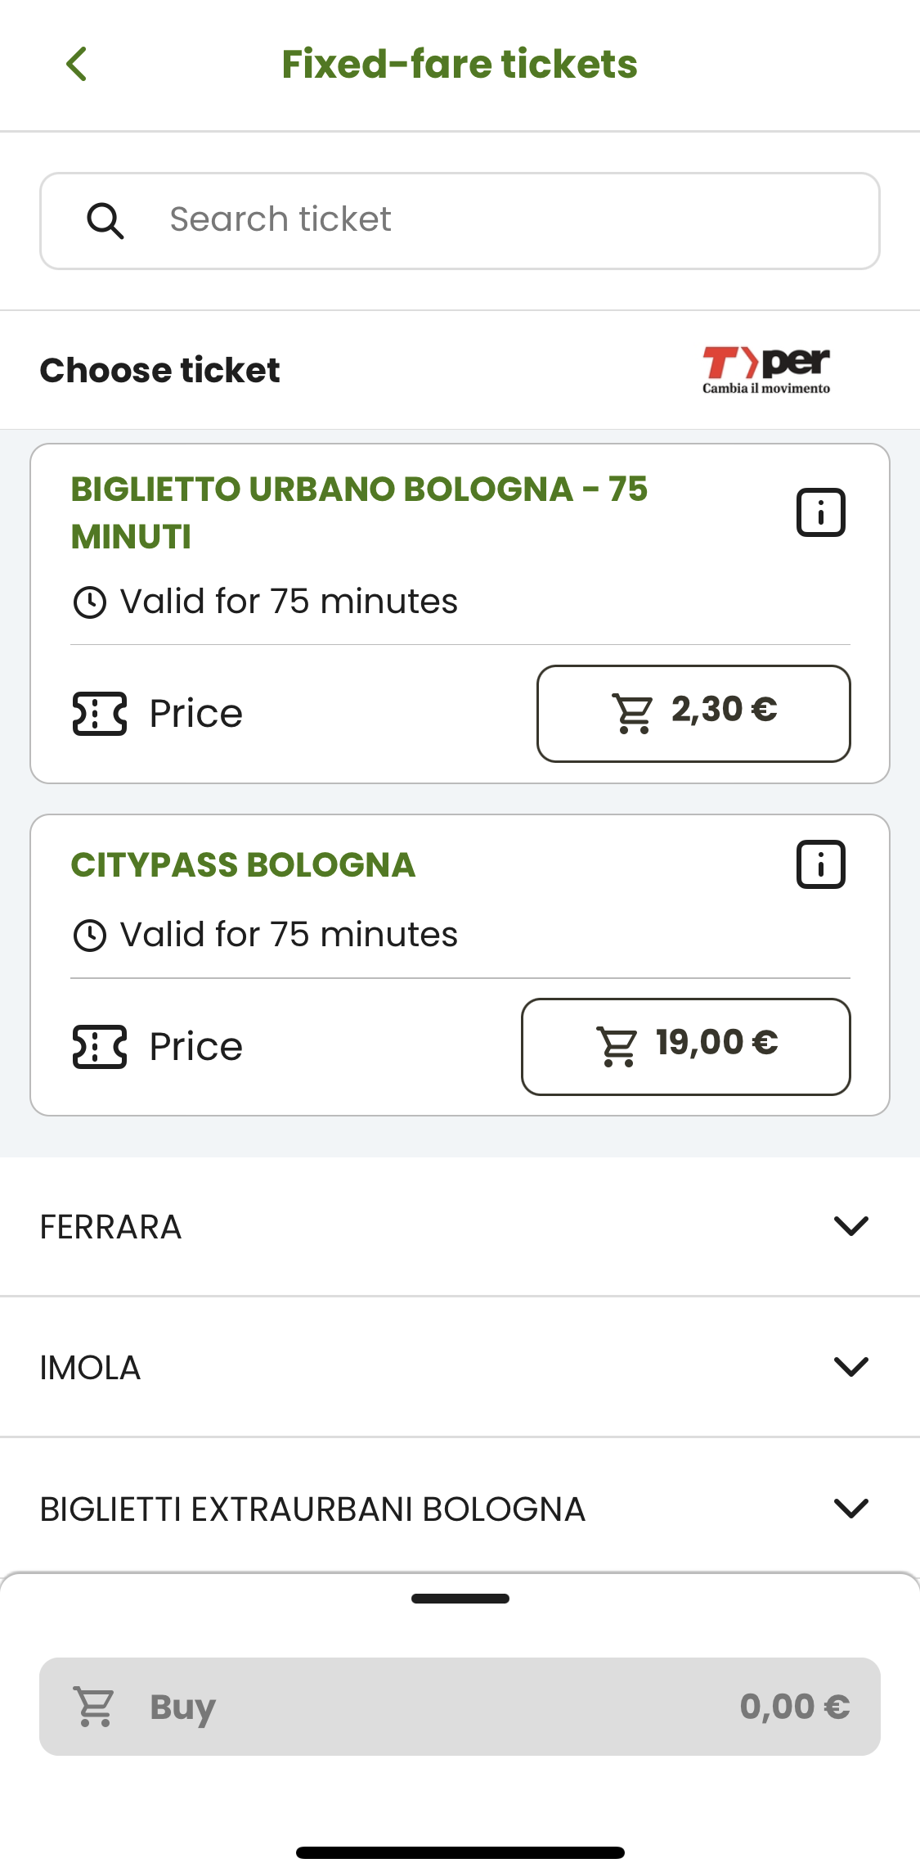Tap the Tper logo
This screenshot has height=1863, width=920.
[765, 370]
